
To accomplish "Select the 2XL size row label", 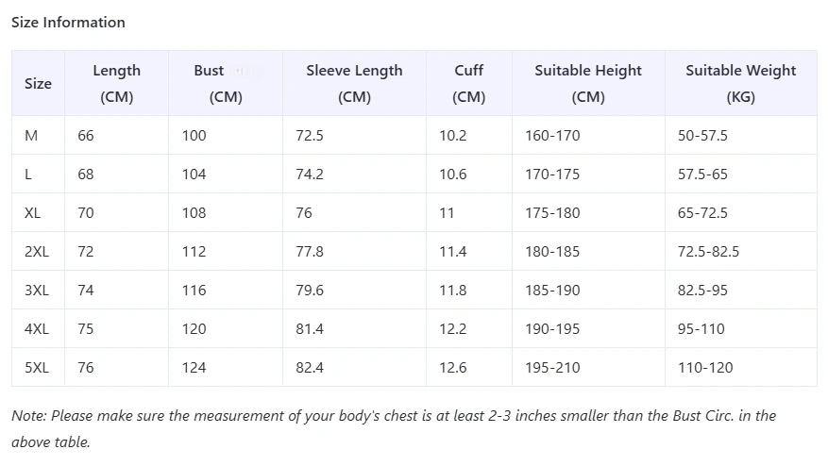I will point(37,252).
